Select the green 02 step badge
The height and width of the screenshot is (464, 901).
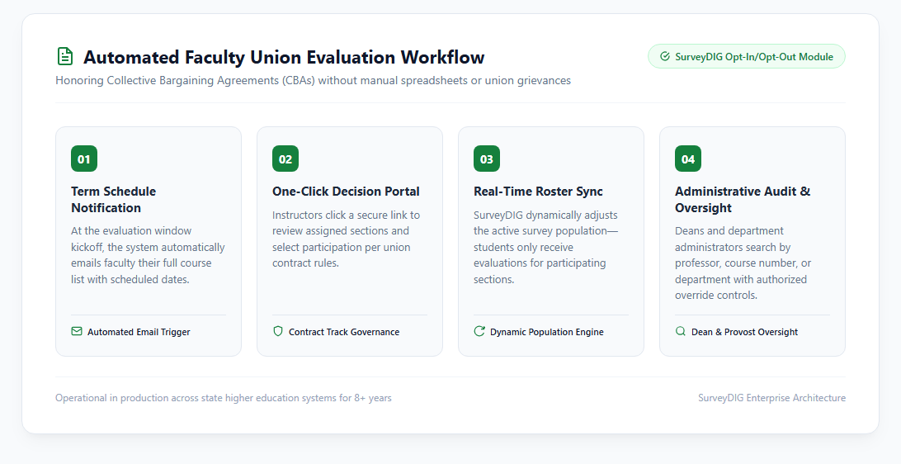pos(285,159)
